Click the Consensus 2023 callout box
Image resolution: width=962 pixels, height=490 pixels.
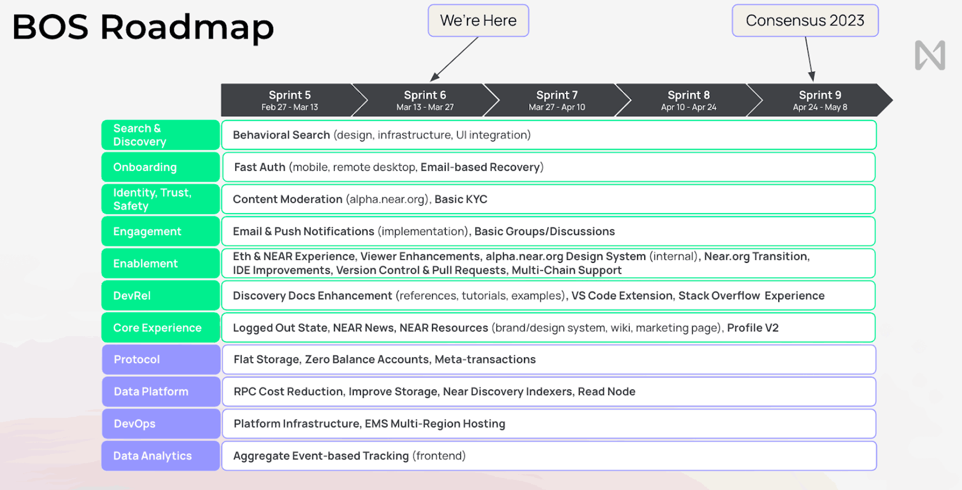[805, 21]
